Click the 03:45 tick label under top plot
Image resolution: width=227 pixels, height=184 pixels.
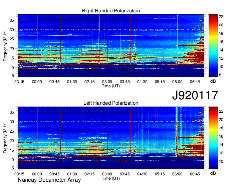(125, 82)
